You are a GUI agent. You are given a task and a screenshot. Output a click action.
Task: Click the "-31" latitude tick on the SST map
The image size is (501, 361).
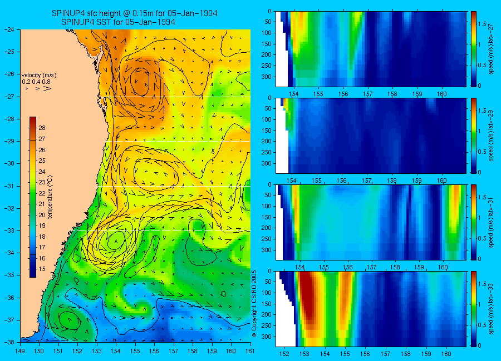[9, 186]
